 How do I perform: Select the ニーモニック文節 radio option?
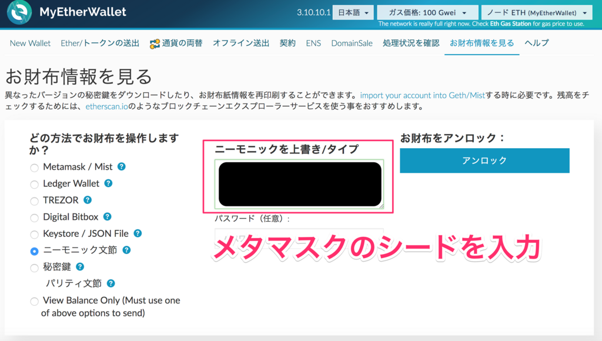tap(35, 251)
